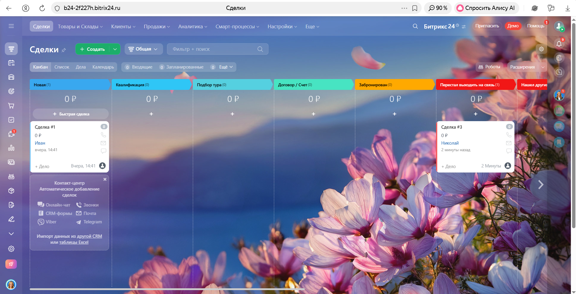Pin the Сделки page with pin icon

pyautogui.click(x=64, y=50)
